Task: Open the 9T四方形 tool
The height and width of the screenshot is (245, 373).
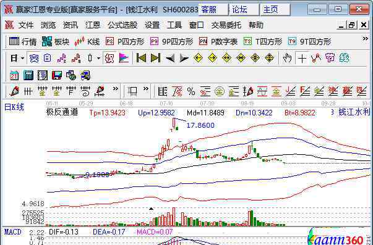Action: [x=309, y=41]
